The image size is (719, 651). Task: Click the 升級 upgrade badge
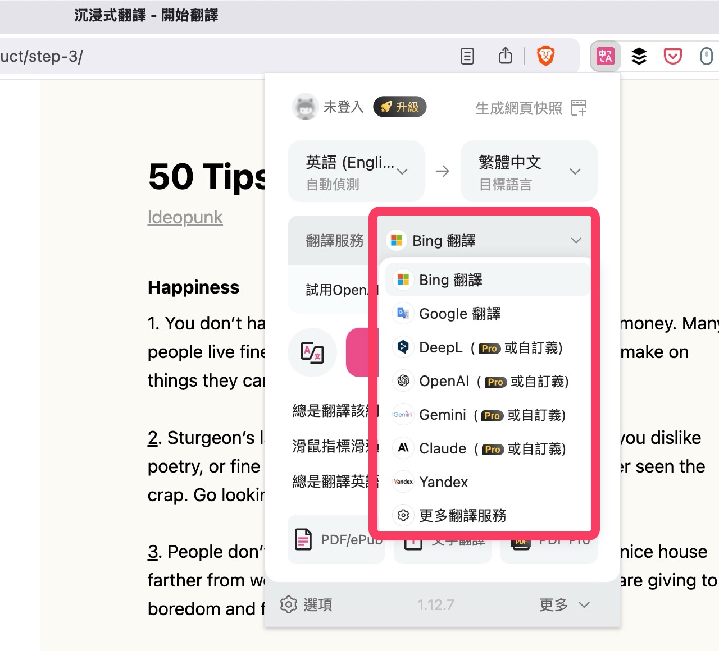400,107
